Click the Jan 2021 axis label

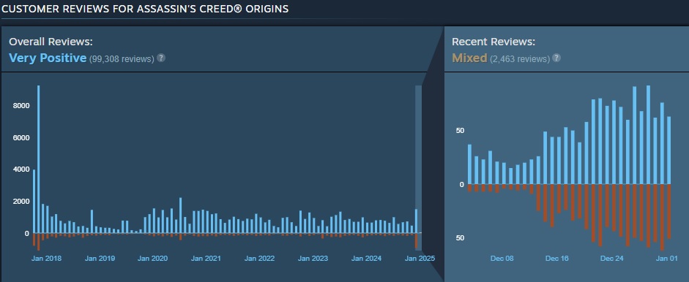[x=206, y=259]
